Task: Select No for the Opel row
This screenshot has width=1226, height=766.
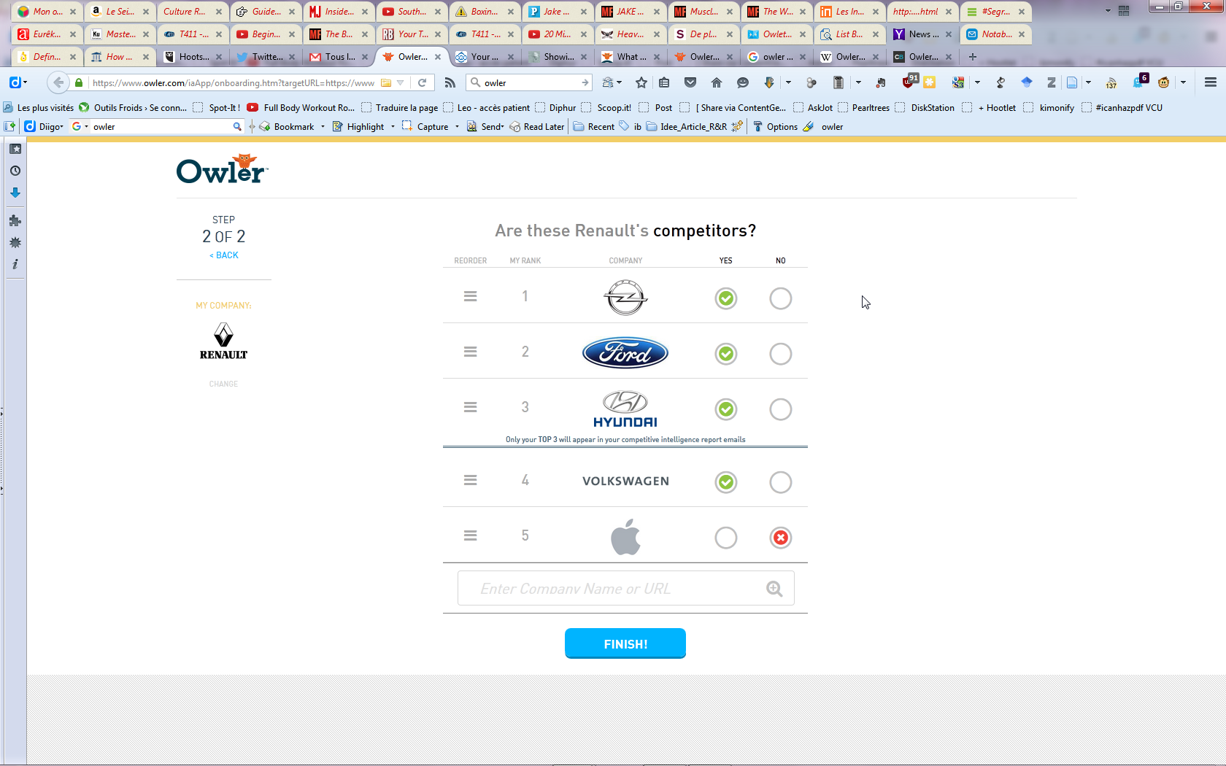Action: (x=781, y=298)
